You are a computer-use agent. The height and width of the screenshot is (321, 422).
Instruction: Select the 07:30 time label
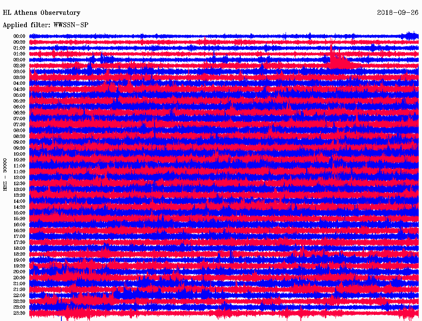click(x=19, y=124)
